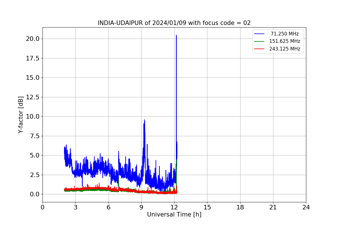Click the 3 x-axis tick label

pyautogui.click(x=75, y=207)
